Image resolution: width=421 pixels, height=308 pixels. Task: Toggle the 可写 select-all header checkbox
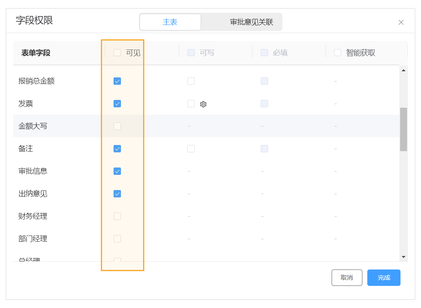[x=190, y=52]
